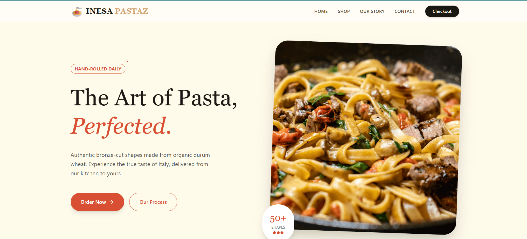Open the Our Process button
The width and height of the screenshot is (527, 239).
[x=153, y=202]
